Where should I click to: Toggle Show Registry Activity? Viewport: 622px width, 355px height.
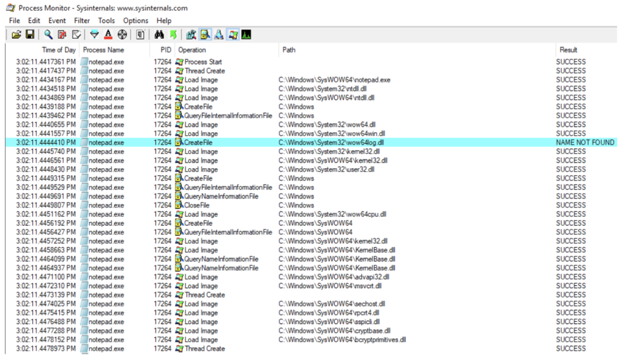coord(191,35)
